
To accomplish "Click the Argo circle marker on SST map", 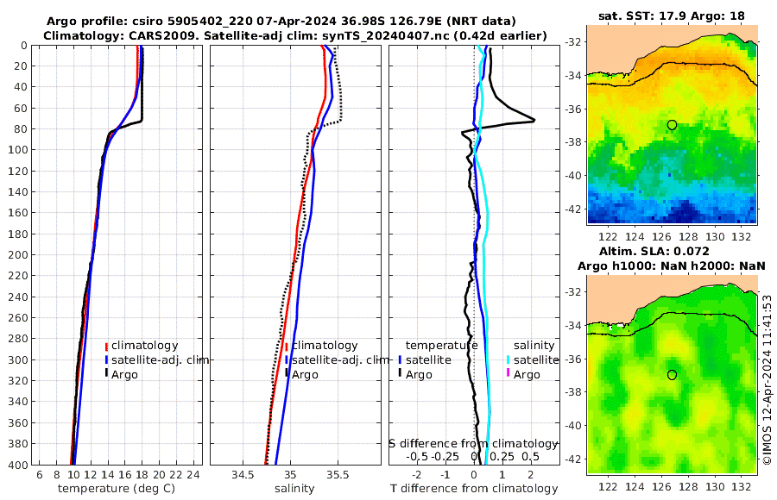I will 672,125.
